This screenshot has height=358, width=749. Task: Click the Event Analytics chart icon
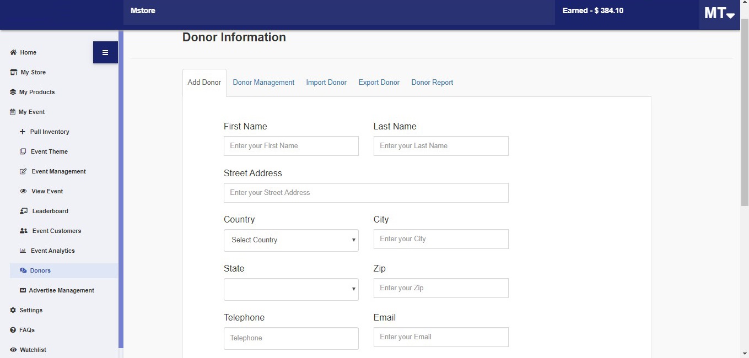click(x=23, y=251)
